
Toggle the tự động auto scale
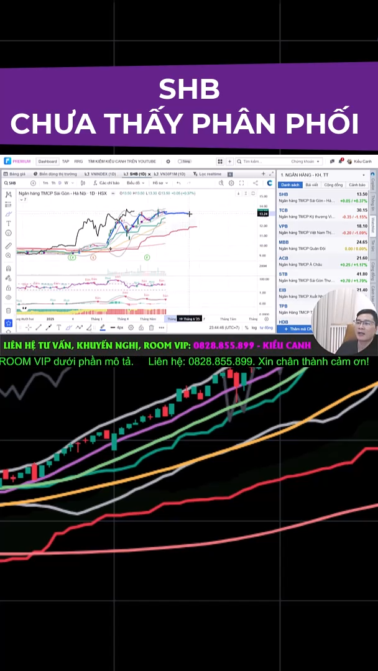(x=266, y=327)
